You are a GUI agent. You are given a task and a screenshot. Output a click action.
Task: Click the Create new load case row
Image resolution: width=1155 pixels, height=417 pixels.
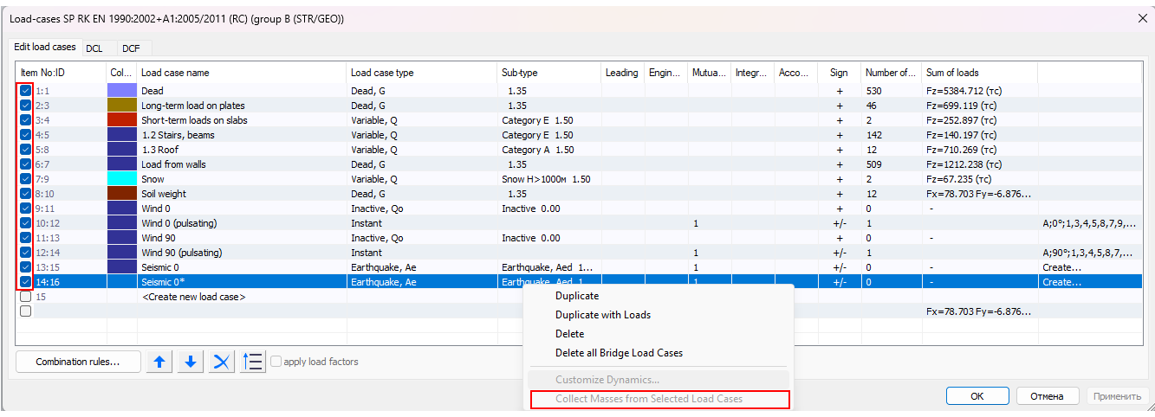click(193, 297)
